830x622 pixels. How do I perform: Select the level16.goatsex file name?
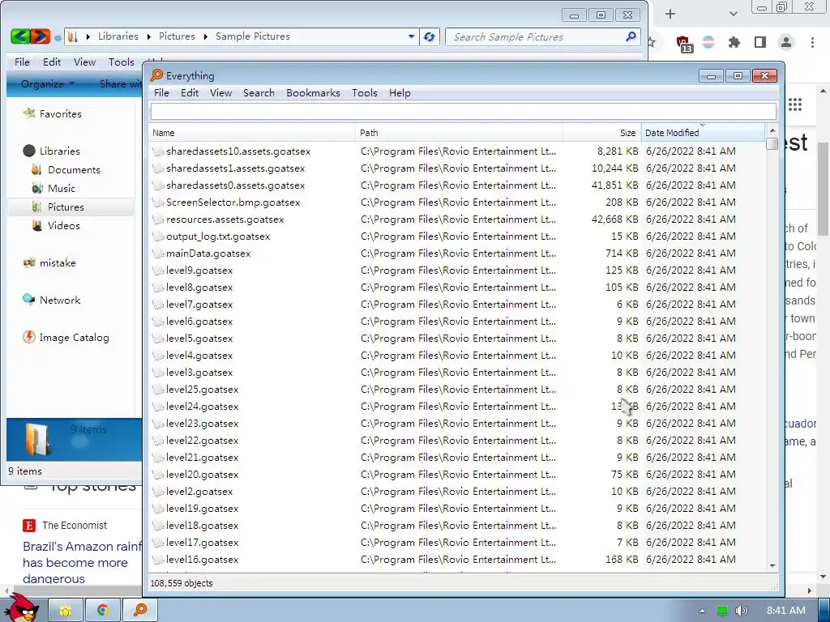click(x=202, y=560)
